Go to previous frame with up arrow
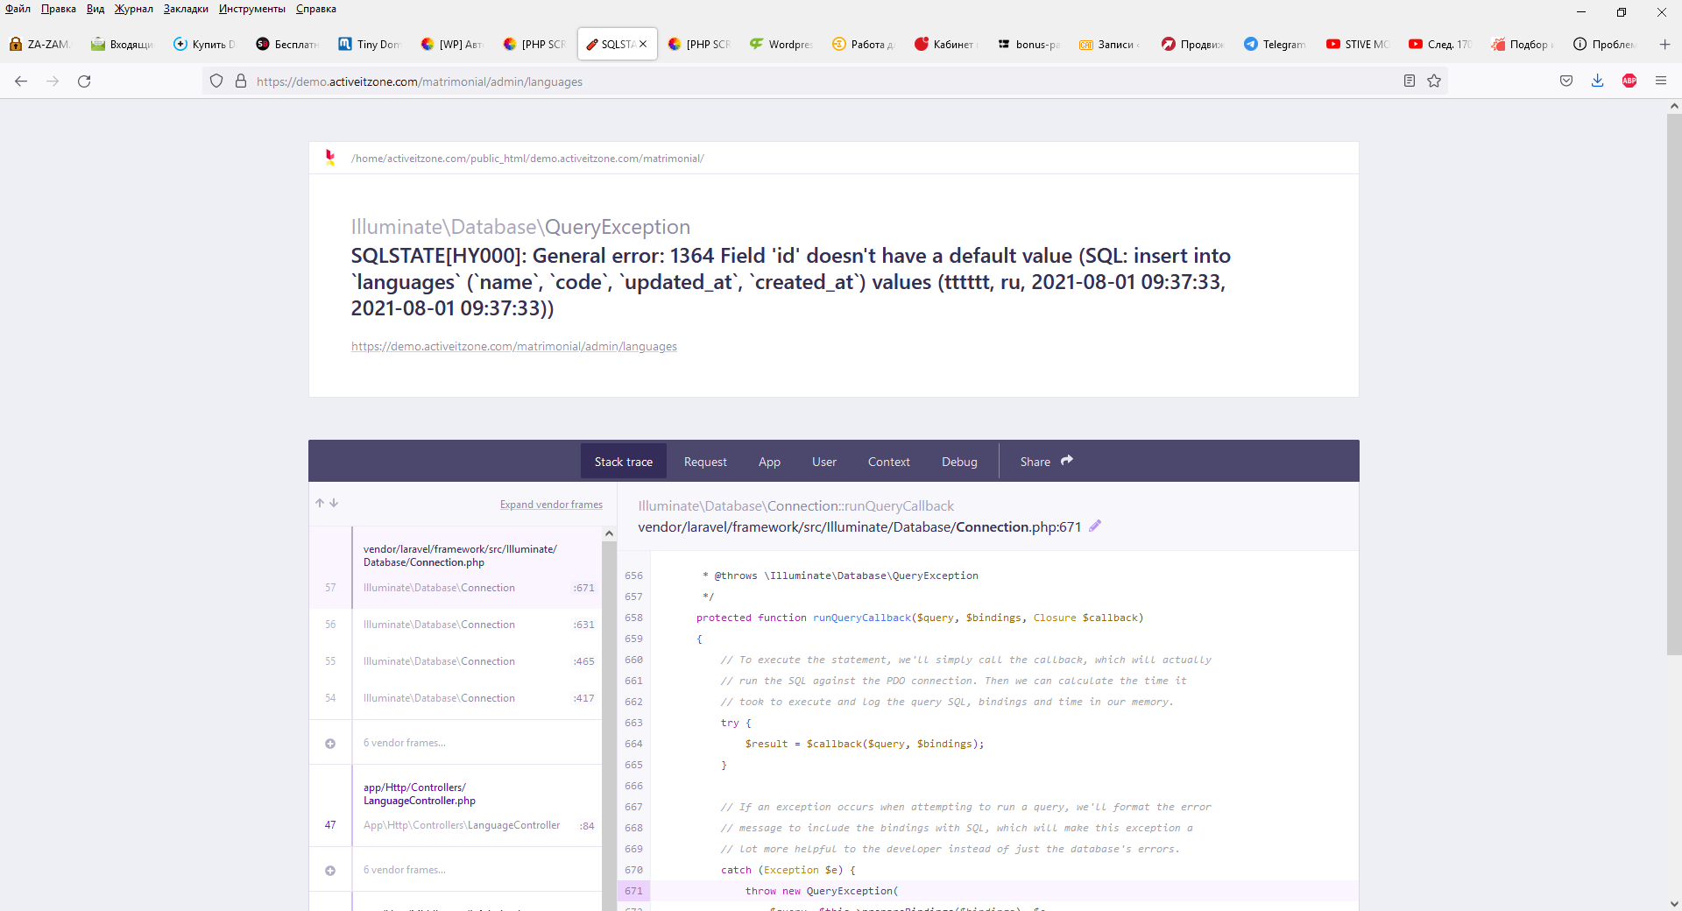 (320, 504)
